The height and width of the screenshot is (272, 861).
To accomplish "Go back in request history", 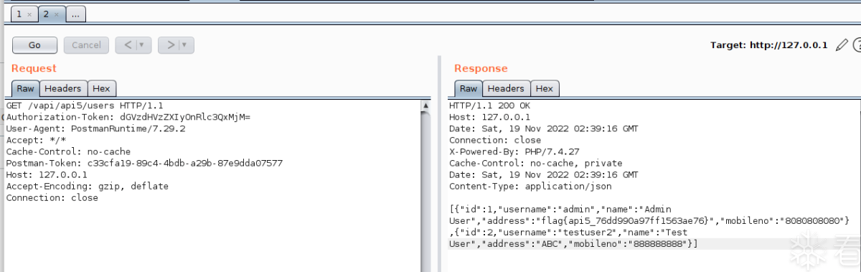I will (128, 44).
